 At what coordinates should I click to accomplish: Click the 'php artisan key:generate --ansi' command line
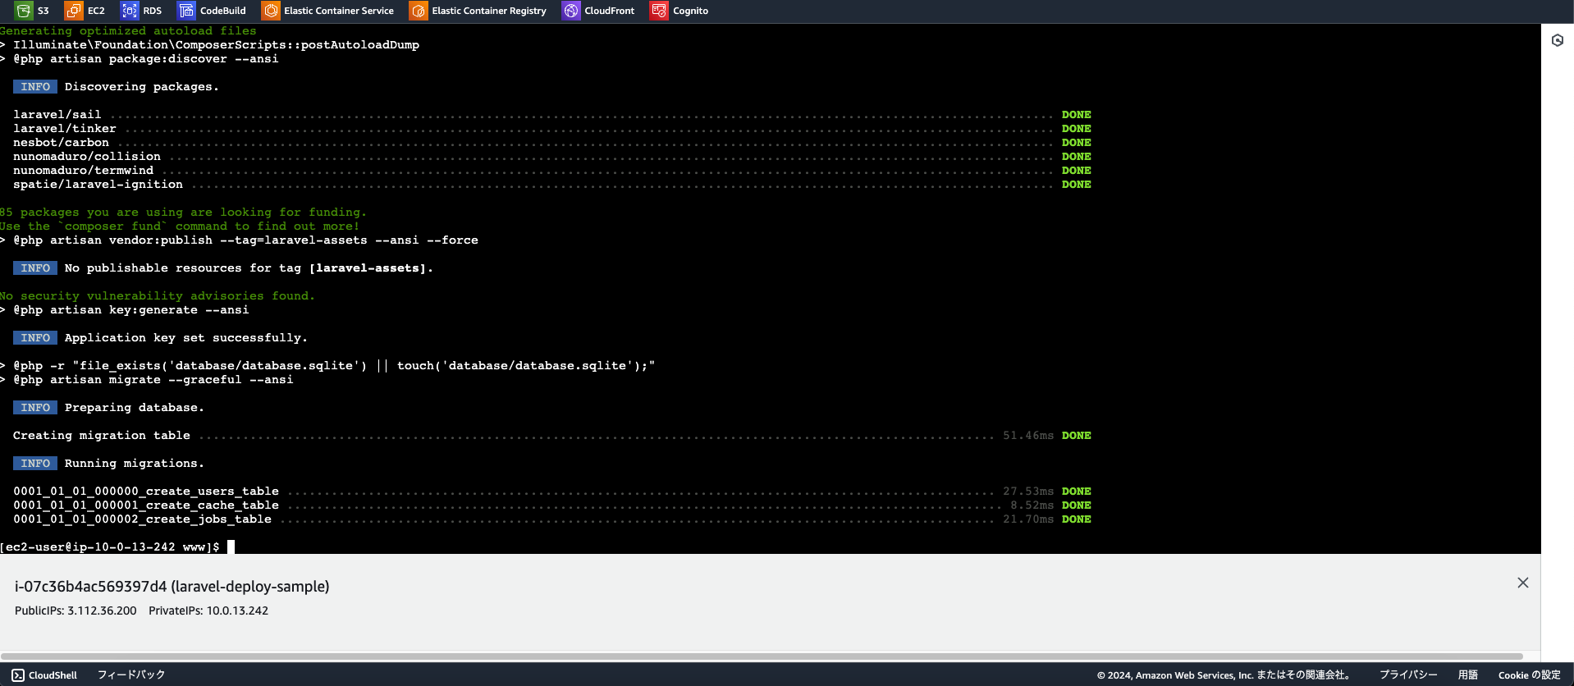[131, 310]
